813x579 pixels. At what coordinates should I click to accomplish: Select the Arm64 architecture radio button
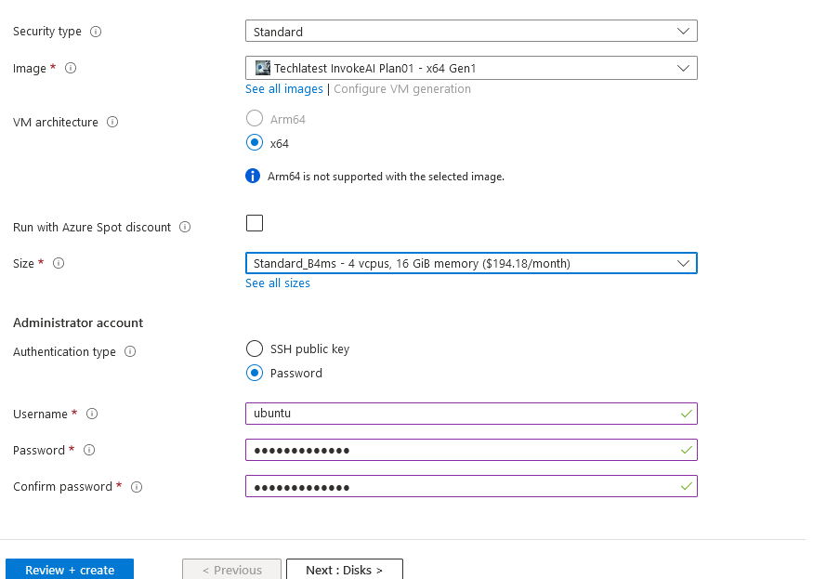click(255, 118)
